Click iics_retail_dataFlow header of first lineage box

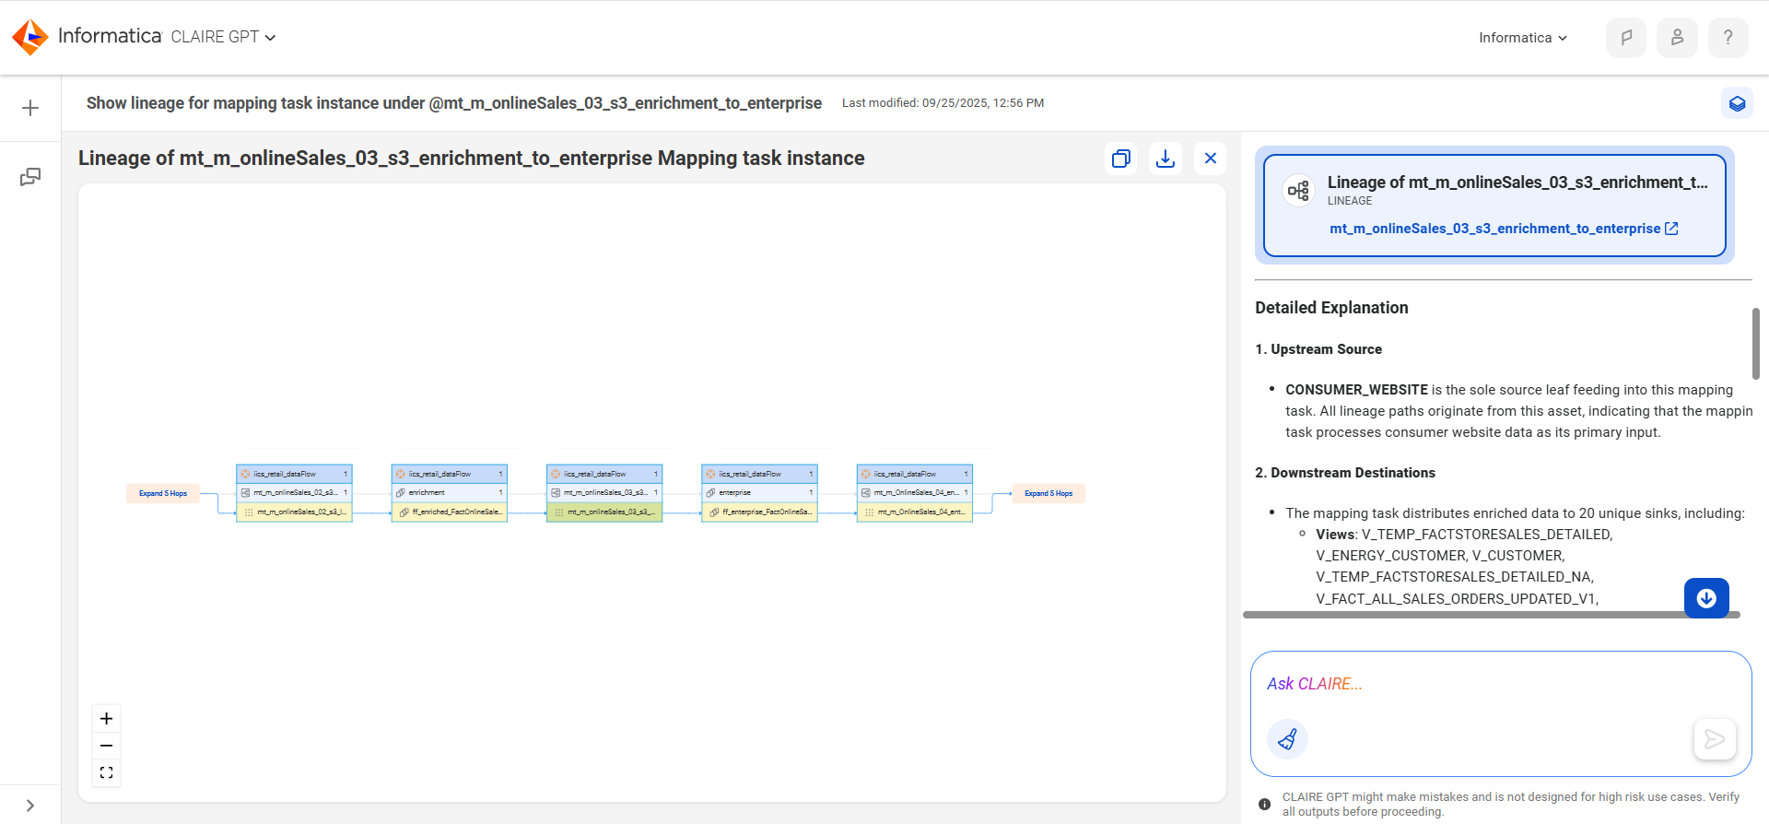point(294,474)
